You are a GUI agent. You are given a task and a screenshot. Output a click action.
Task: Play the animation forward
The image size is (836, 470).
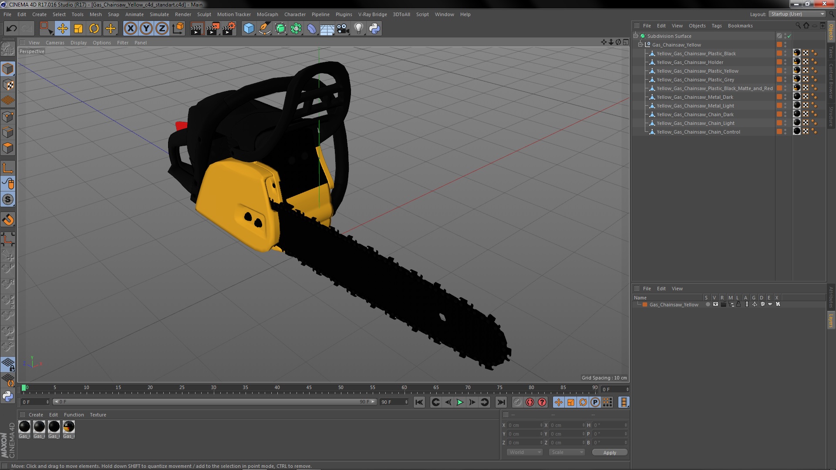pyautogui.click(x=460, y=402)
